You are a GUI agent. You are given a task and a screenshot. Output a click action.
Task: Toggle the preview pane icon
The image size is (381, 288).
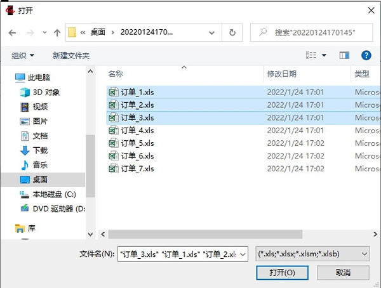tap(344, 56)
